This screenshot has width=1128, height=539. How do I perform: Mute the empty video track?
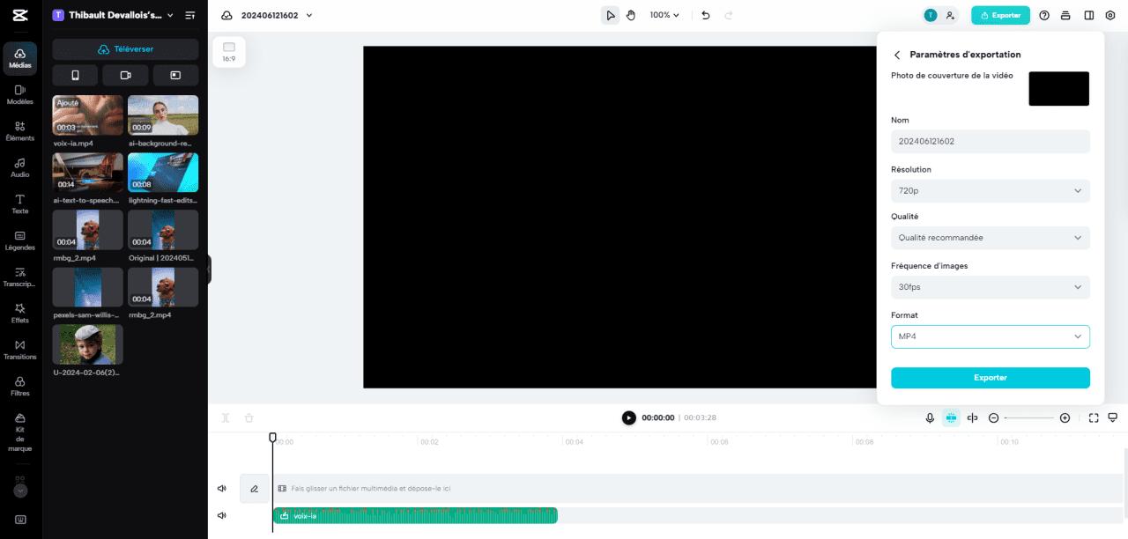pos(222,488)
